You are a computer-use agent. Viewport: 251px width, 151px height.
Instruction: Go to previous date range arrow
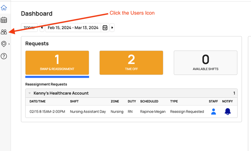tap(42, 28)
